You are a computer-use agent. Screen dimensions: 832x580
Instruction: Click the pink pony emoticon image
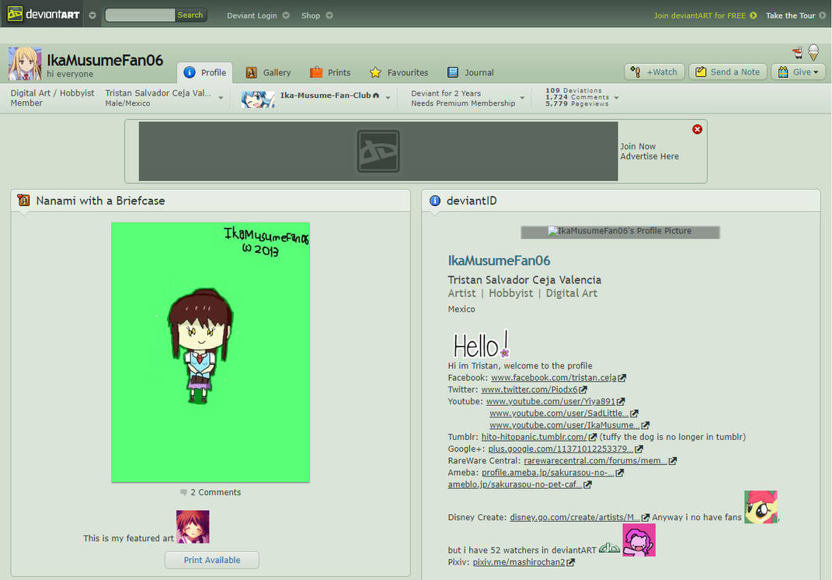(x=639, y=540)
